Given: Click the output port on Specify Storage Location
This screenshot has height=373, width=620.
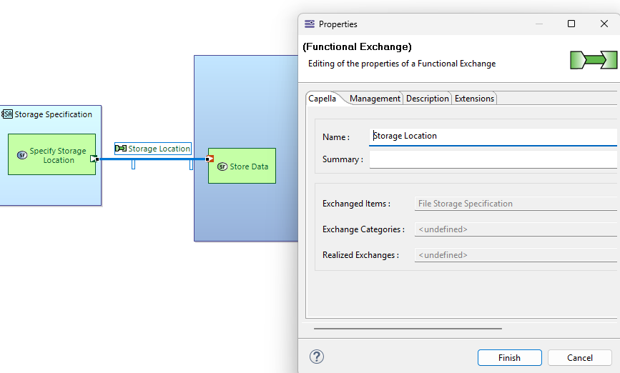Looking at the screenshot, I should click(94, 159).
